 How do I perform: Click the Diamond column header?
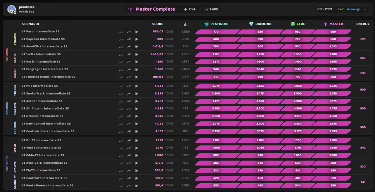click(260, 24)
